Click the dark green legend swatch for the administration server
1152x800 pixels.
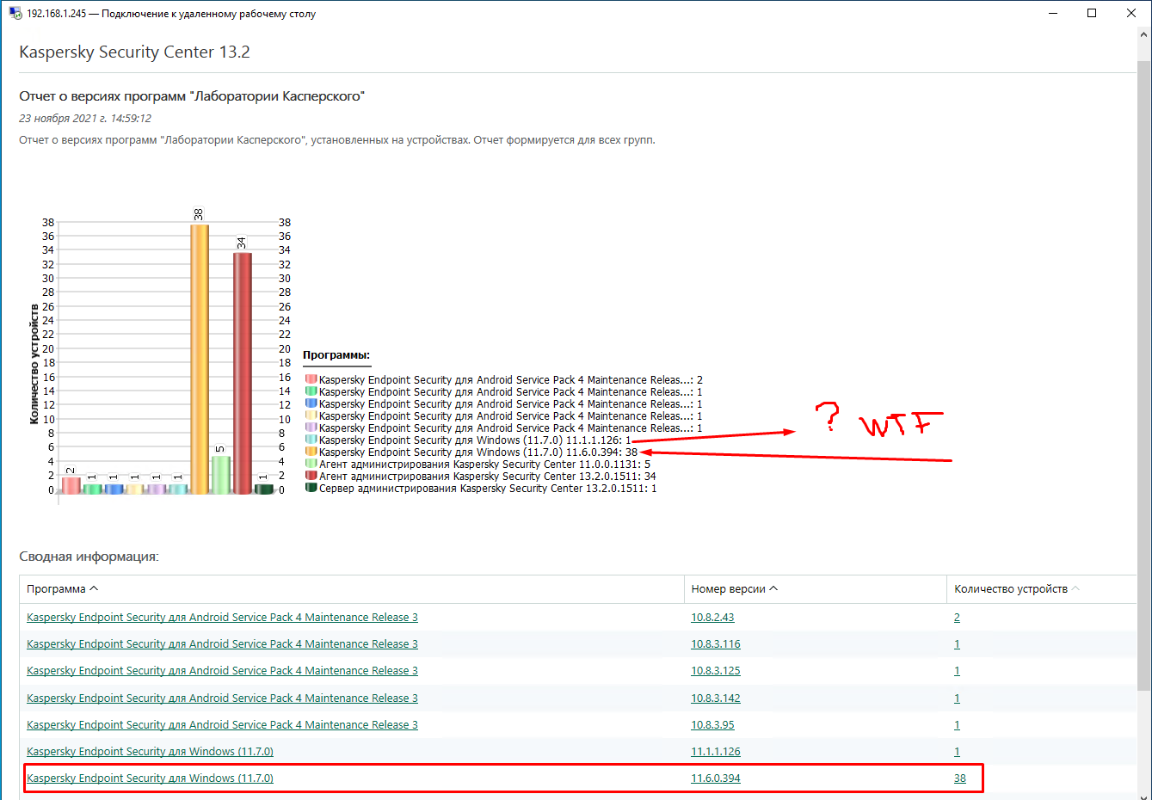311,487
